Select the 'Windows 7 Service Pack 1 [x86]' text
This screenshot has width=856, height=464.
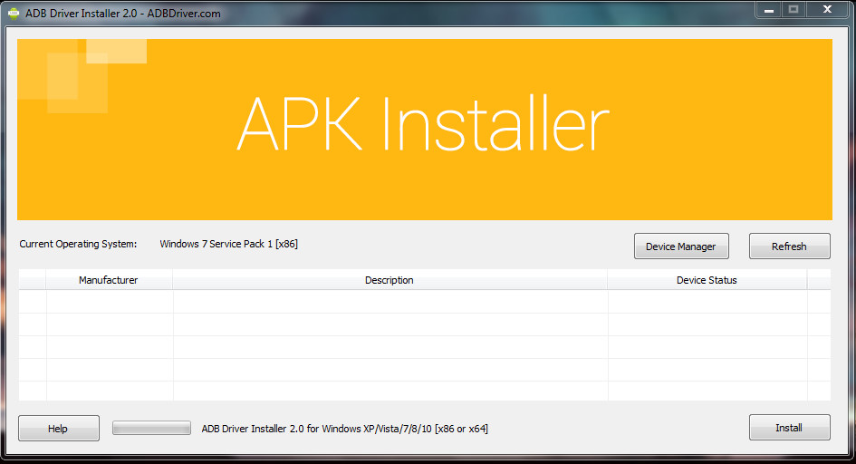point(229,244)
